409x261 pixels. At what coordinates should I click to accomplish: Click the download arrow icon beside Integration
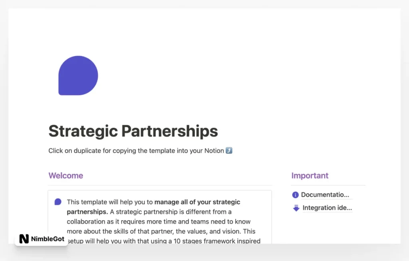pos(295,208)
